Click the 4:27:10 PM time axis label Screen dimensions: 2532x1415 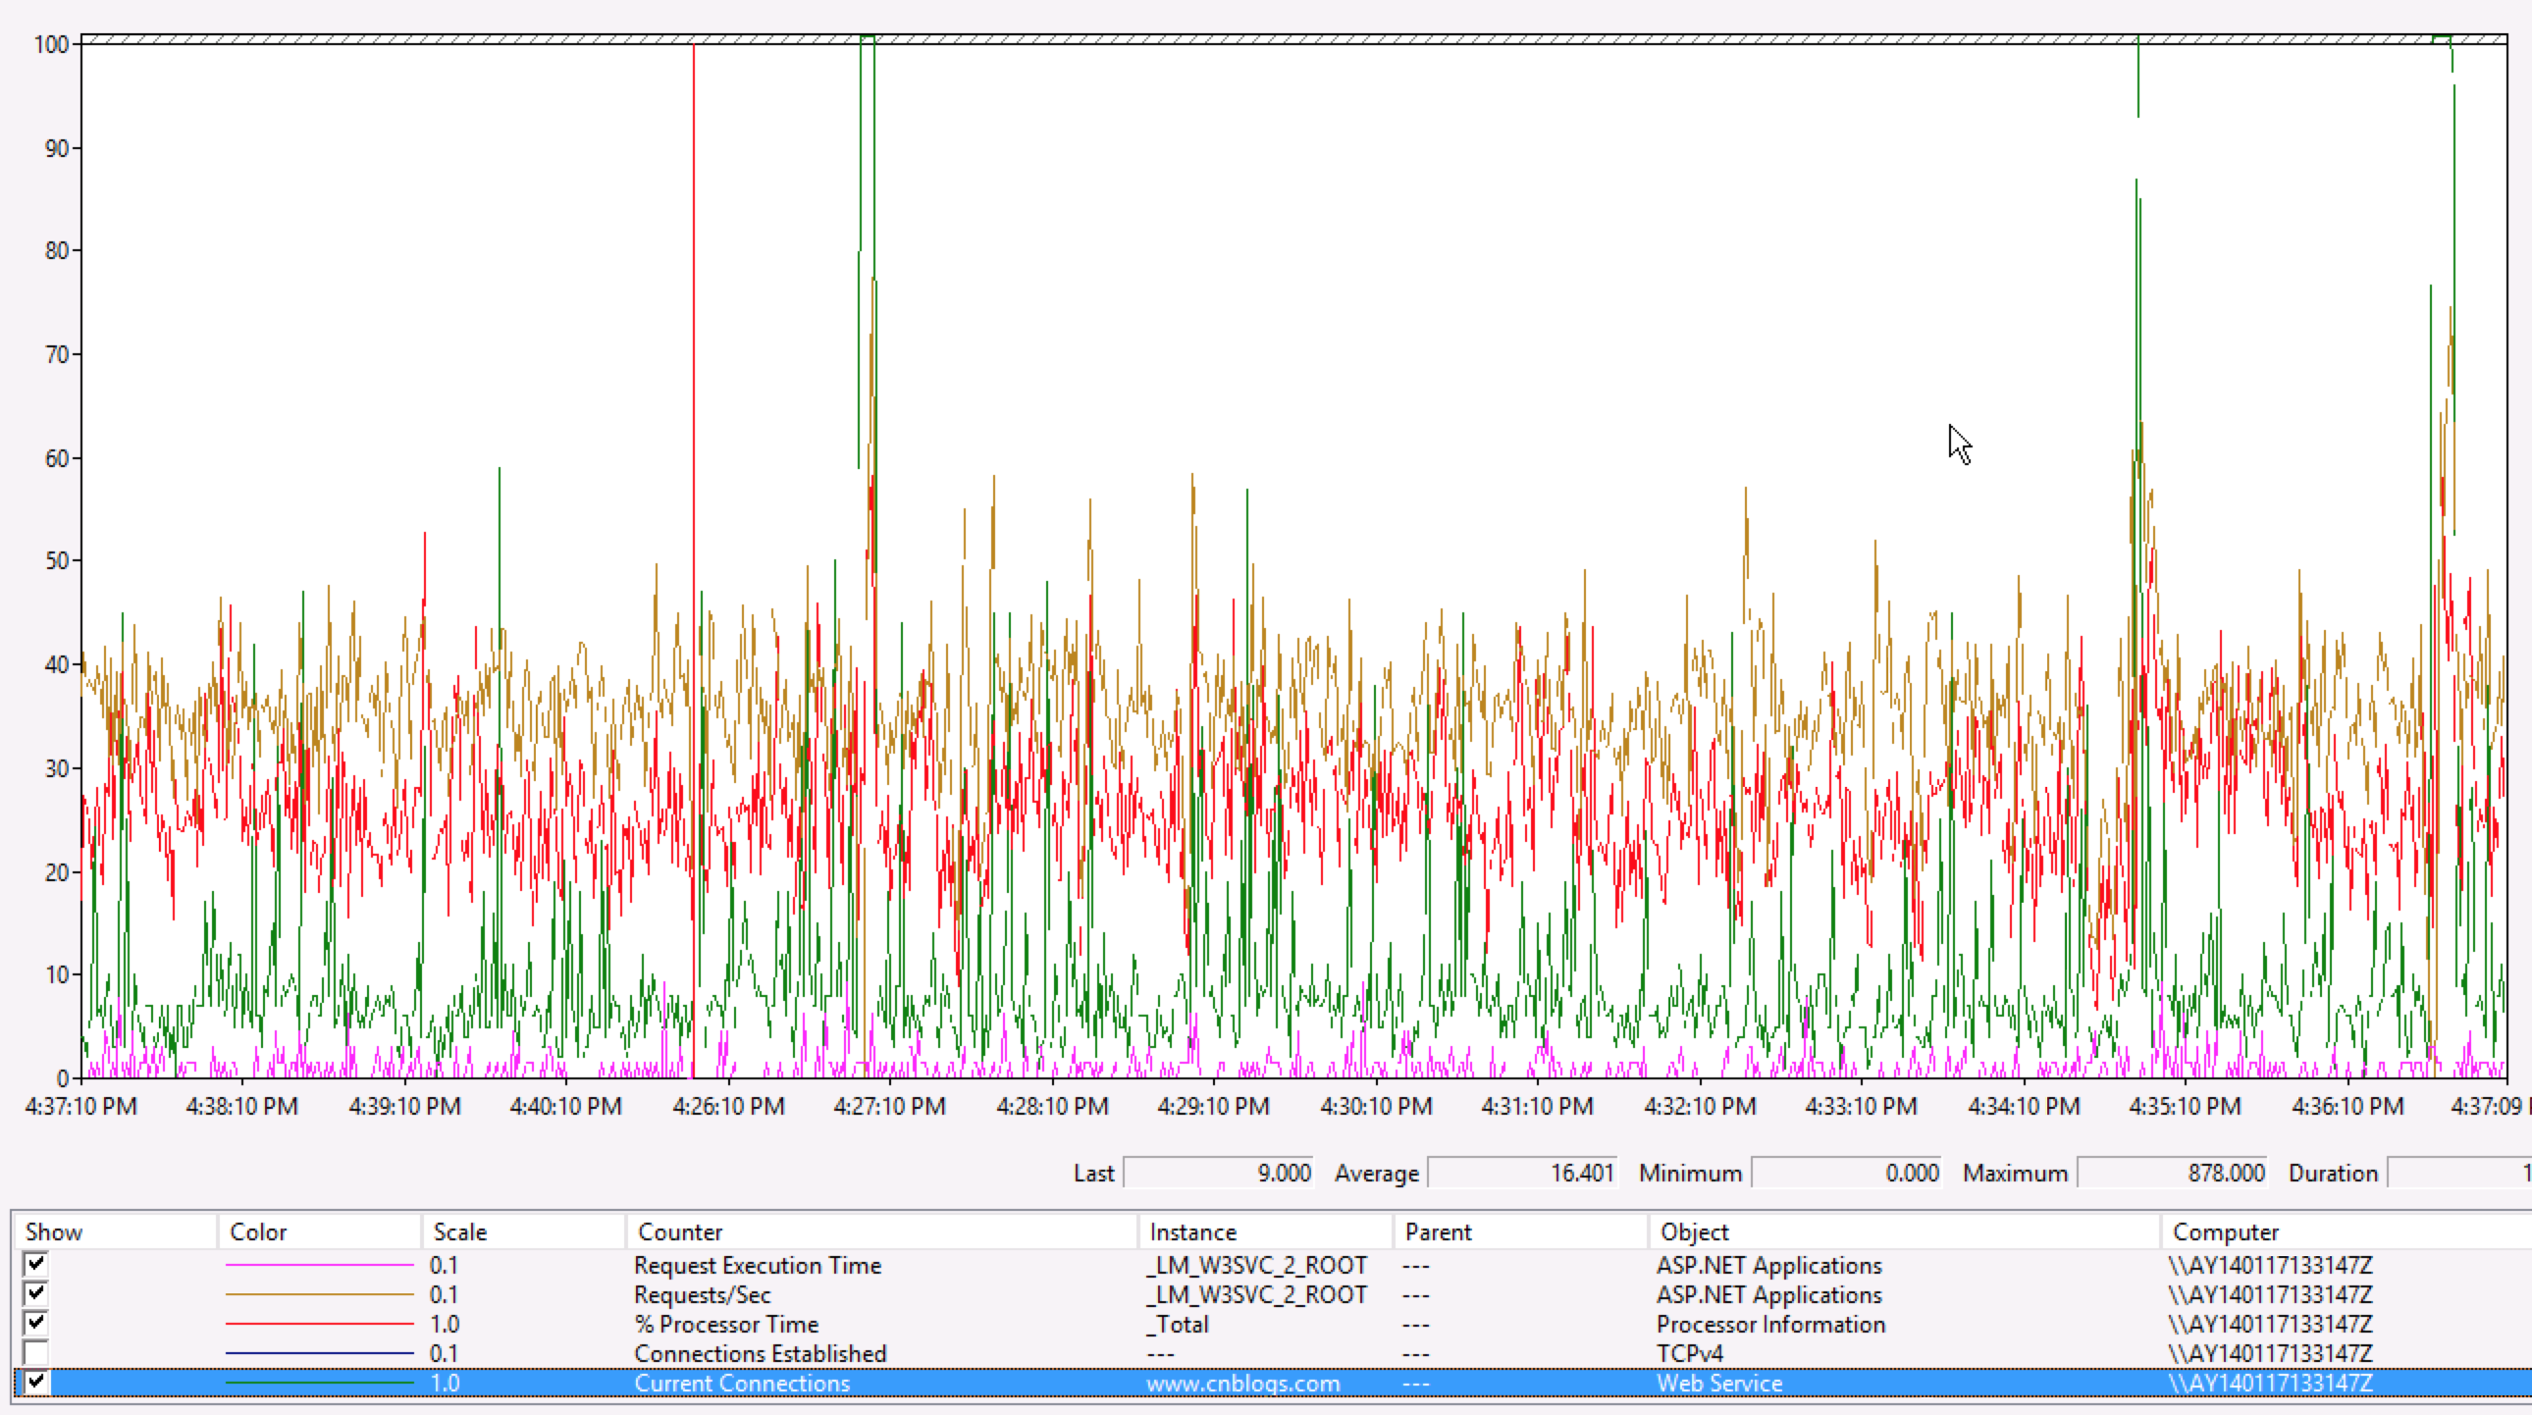click(x=889, y=1106)
